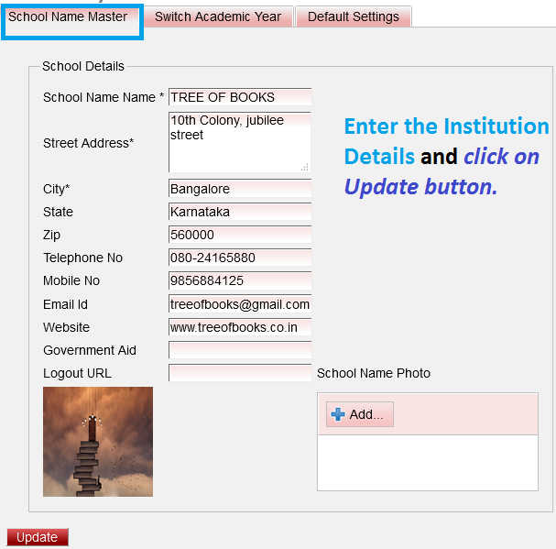Screen dimensions: 556x549
Task: Switch to the Switch Academic Year tab
Action: point(218,16)
